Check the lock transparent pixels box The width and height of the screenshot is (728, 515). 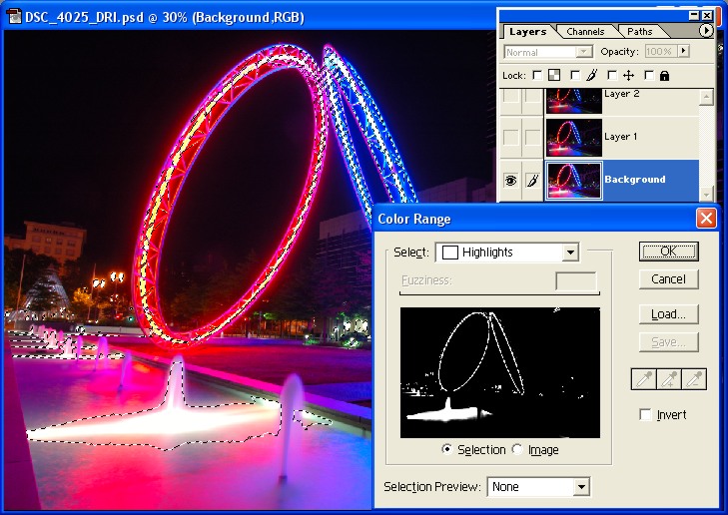tap(537, 75)
